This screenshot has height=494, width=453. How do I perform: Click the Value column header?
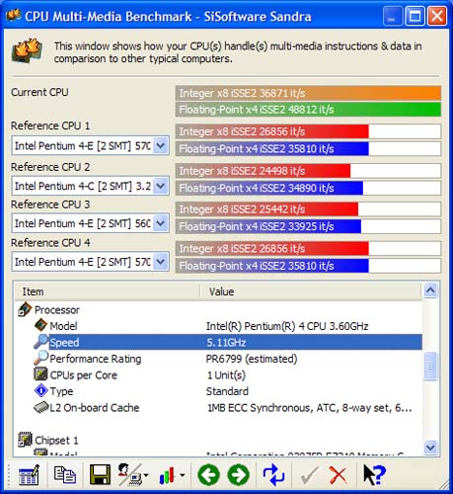pos(311,291)
